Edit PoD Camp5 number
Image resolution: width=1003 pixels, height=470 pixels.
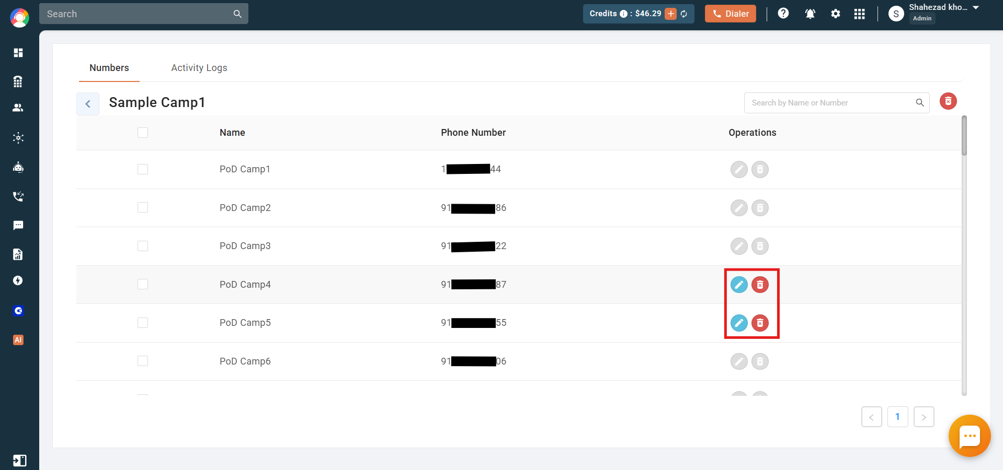(x=739, y=323)
